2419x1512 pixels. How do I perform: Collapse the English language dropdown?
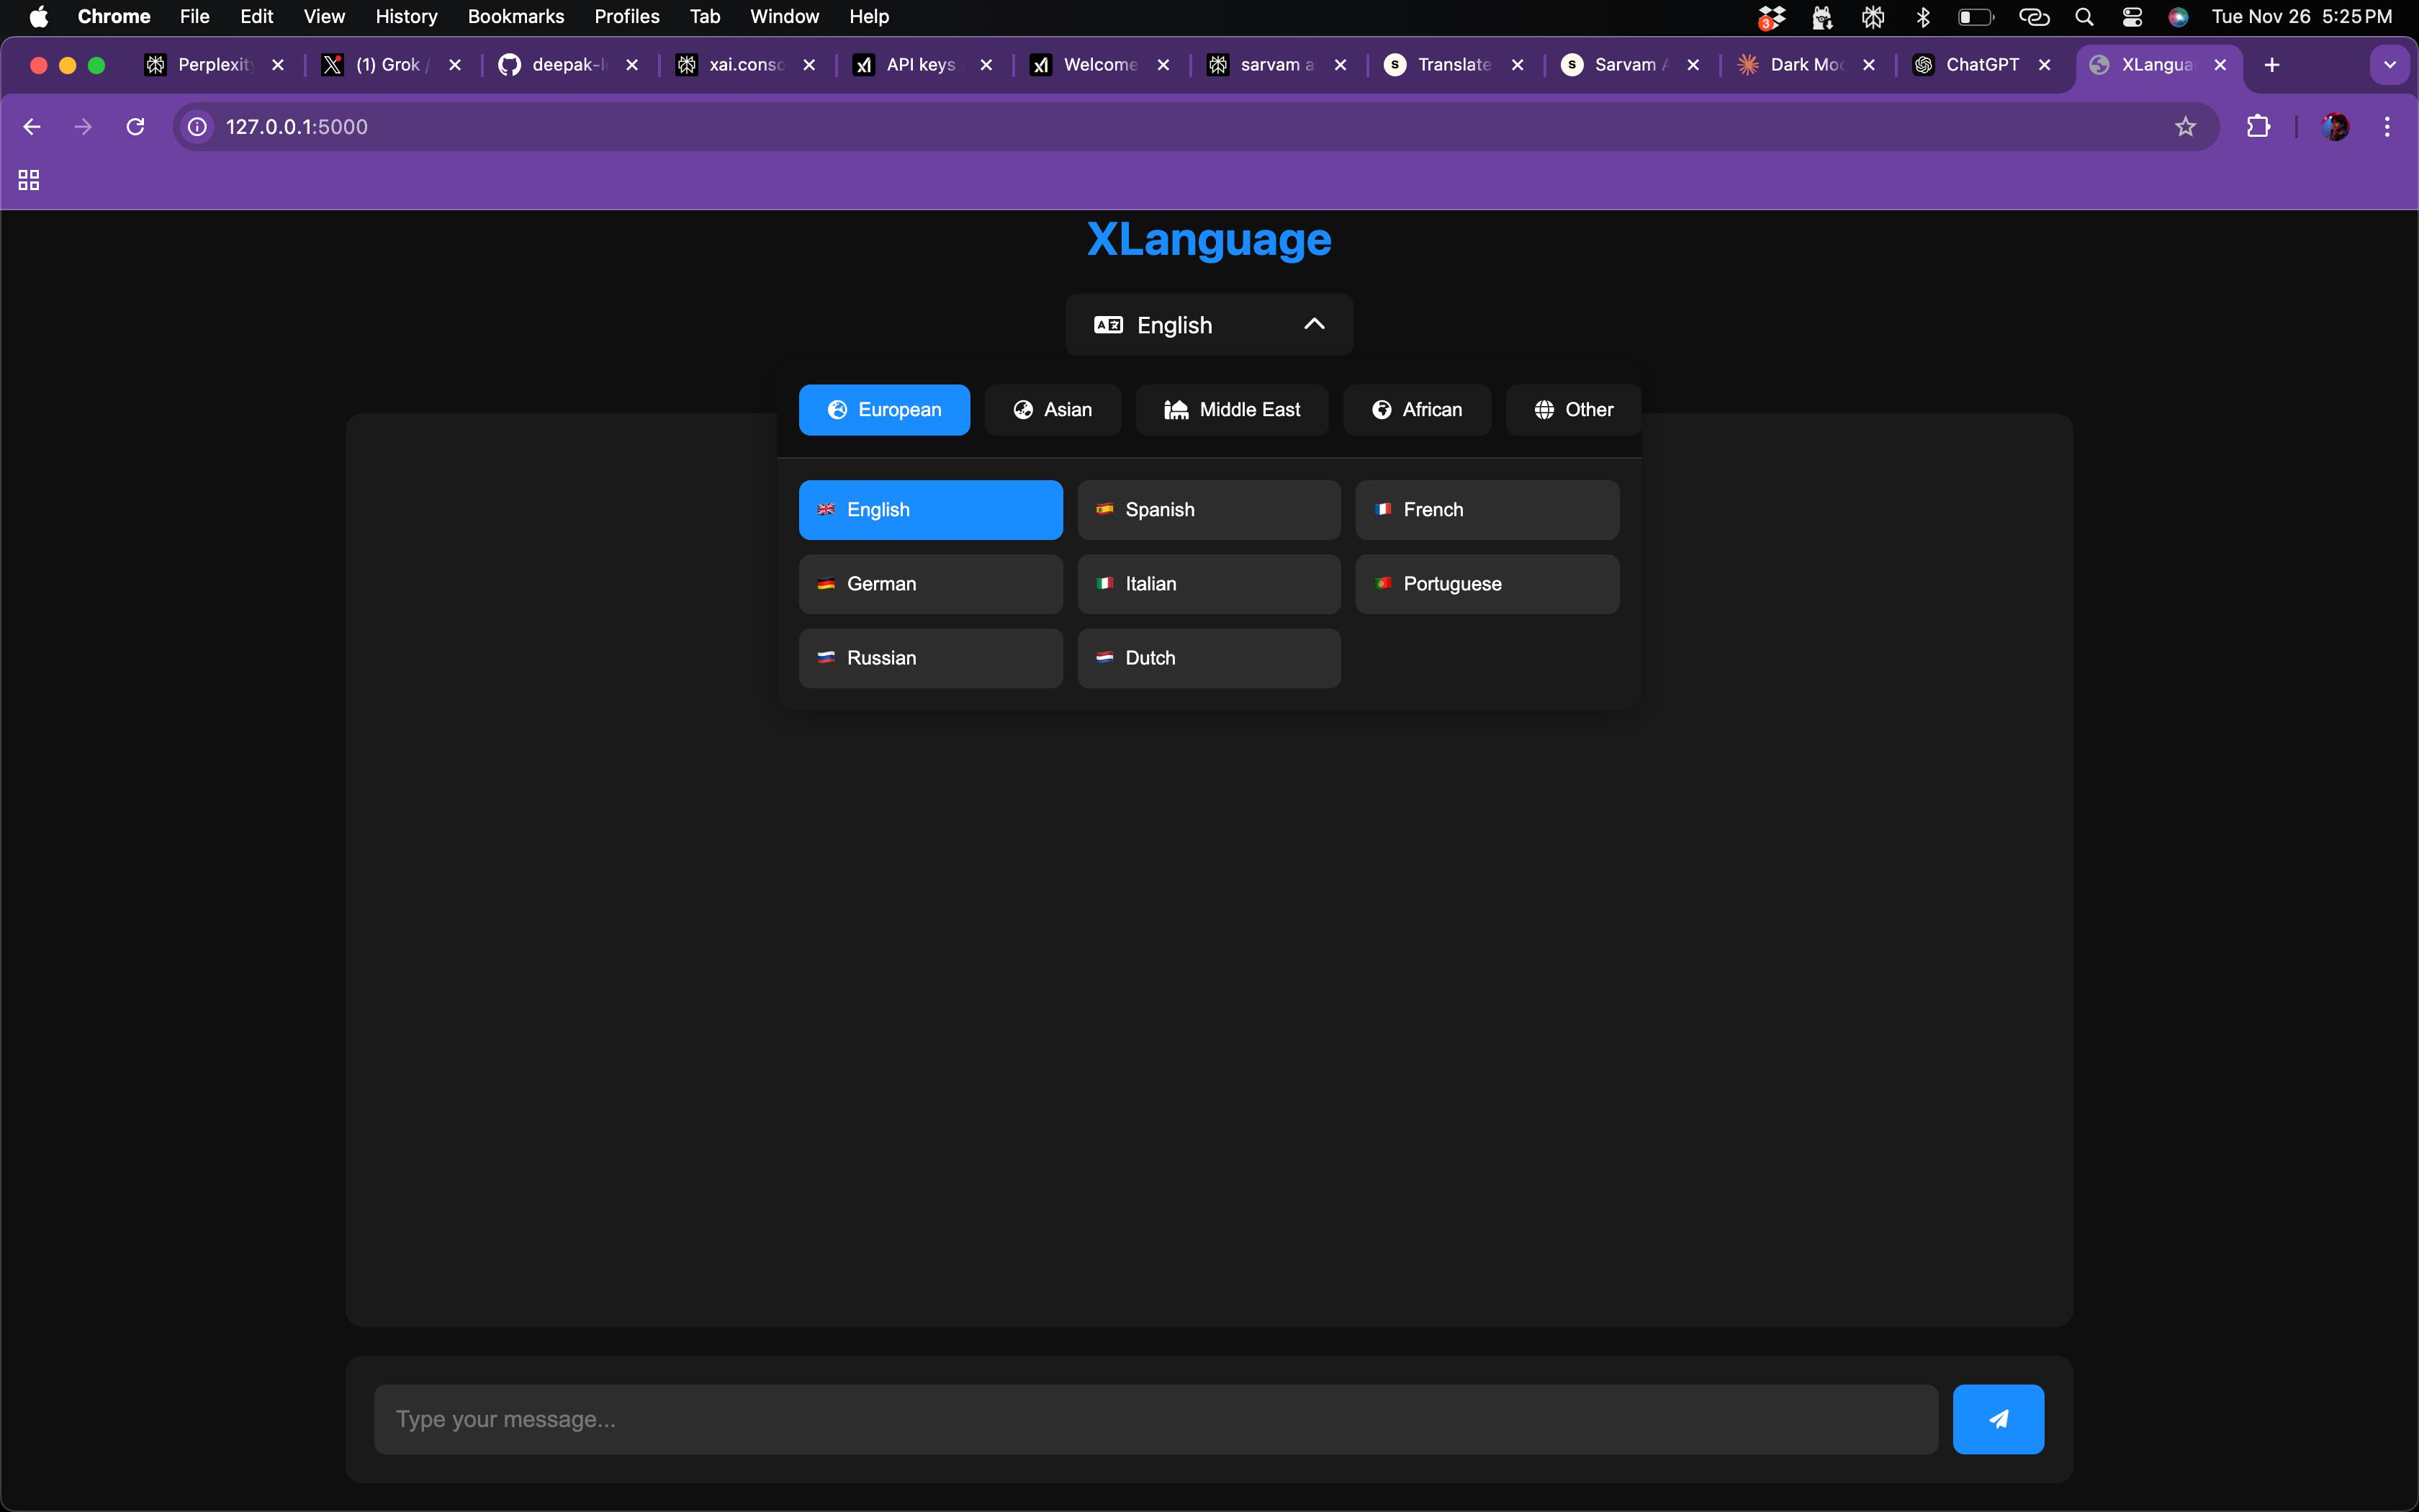click(1209, 325)
